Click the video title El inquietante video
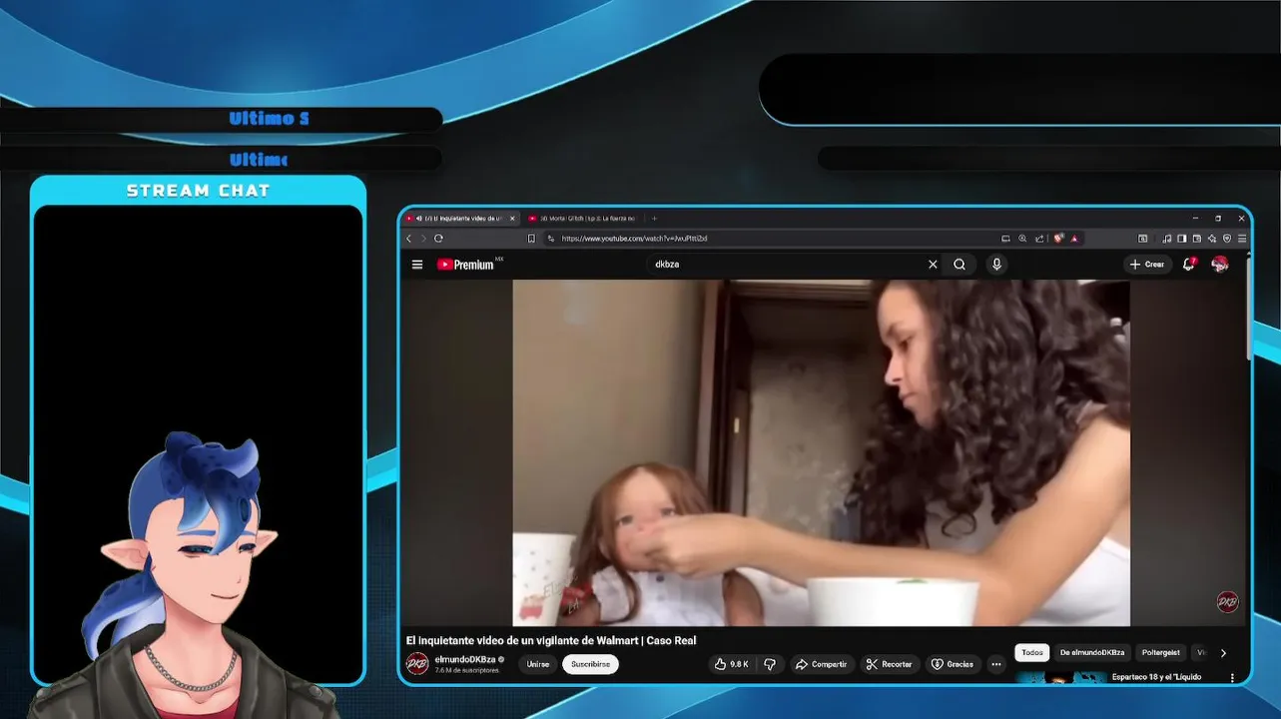1281x719 pixels. (551, 640)
